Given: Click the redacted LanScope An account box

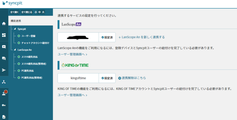Looking at the screenshot, I should coord(78,37).
